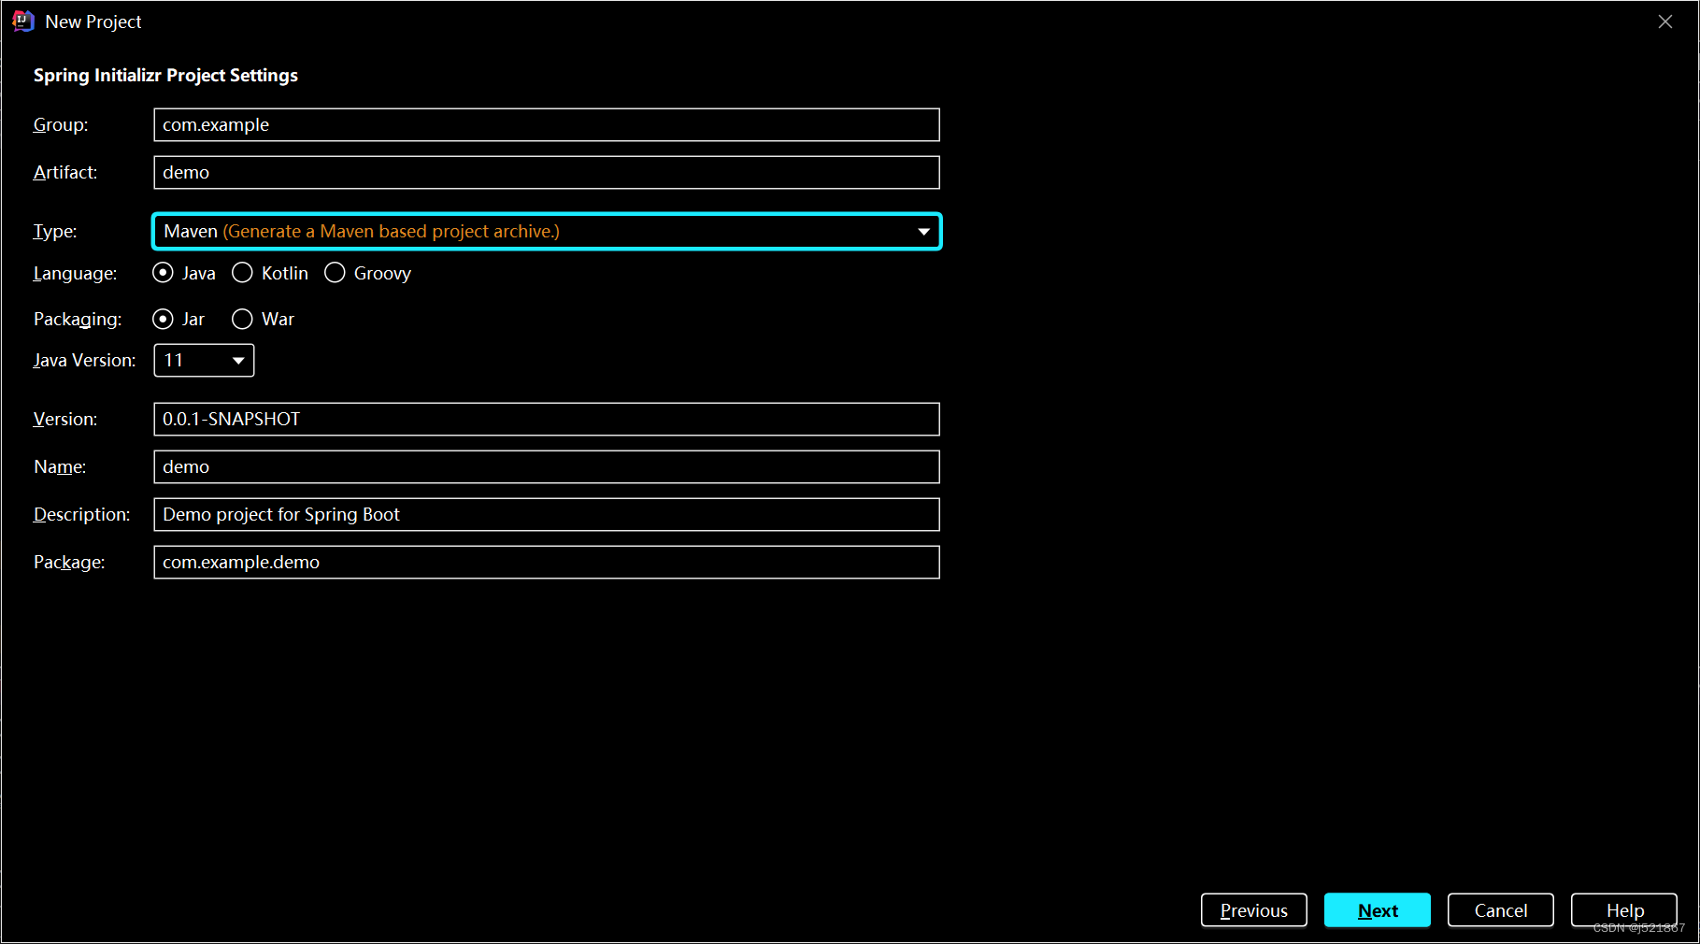Open the project Type dropdown
Screen dimensions: 1700x944
click(x=547, y=232)
